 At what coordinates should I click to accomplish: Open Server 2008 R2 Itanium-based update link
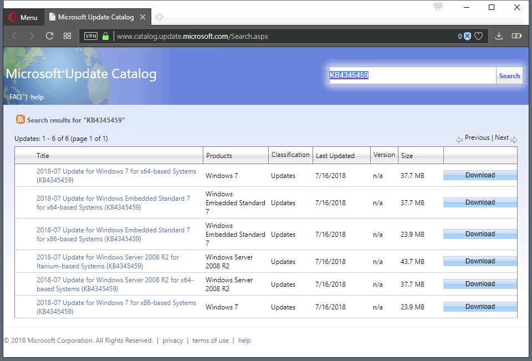point(108,262)
